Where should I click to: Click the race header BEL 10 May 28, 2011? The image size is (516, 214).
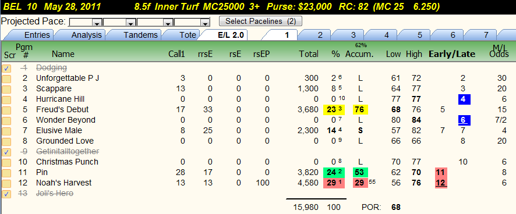pyautogui.click(x=52, y=6)
